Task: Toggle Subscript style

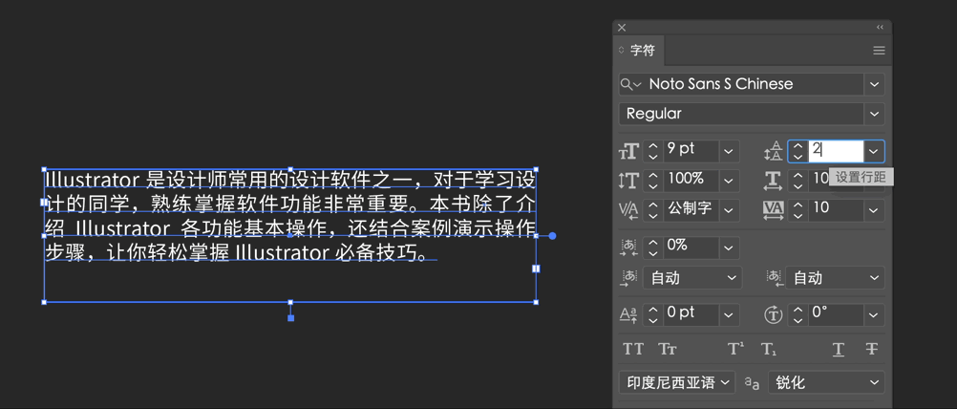Action: (769, 349)
